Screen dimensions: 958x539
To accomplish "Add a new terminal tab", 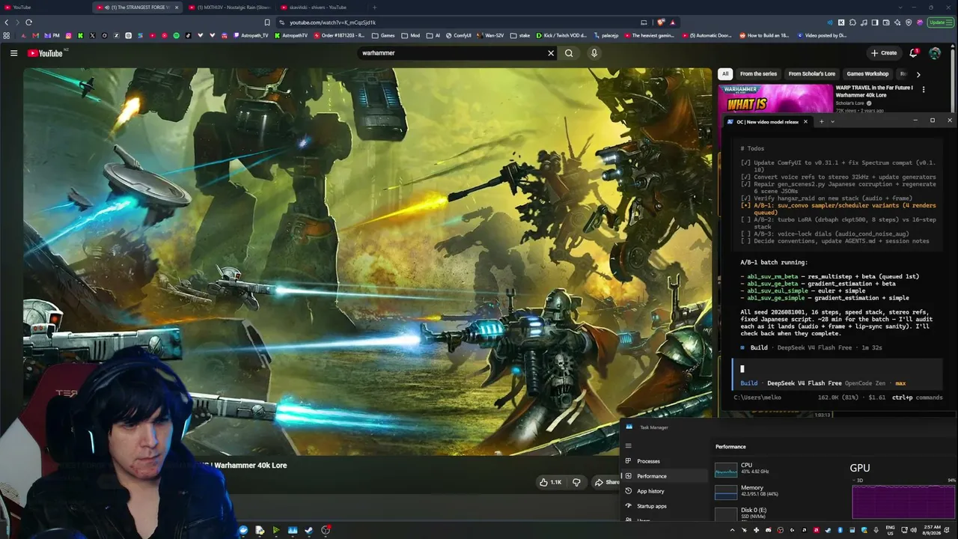I will click(x=821, y=121).
